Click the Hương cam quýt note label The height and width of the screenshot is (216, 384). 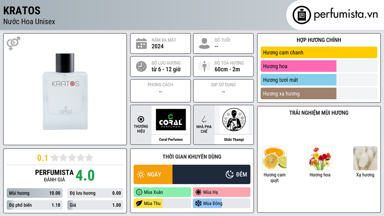pyautogui.click(x=274, y=177)
